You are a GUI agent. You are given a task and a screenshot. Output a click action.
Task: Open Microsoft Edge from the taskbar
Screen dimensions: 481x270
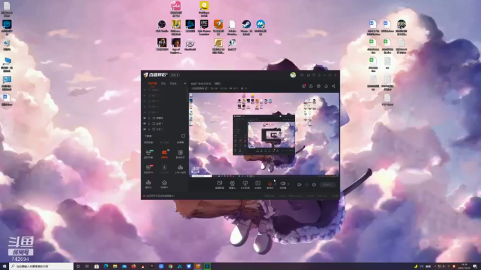pos(106,266)
